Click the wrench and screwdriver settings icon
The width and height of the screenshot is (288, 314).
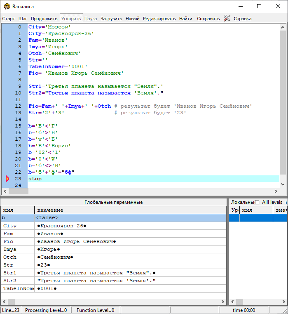[x=227, y=18]
